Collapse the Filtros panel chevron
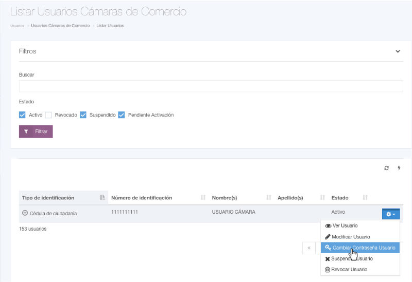Screen dimensions: 412x282 pos(398,51)
